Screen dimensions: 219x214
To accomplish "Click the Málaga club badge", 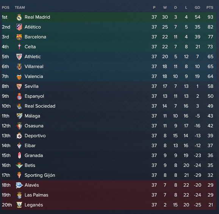I will point(19,116).
